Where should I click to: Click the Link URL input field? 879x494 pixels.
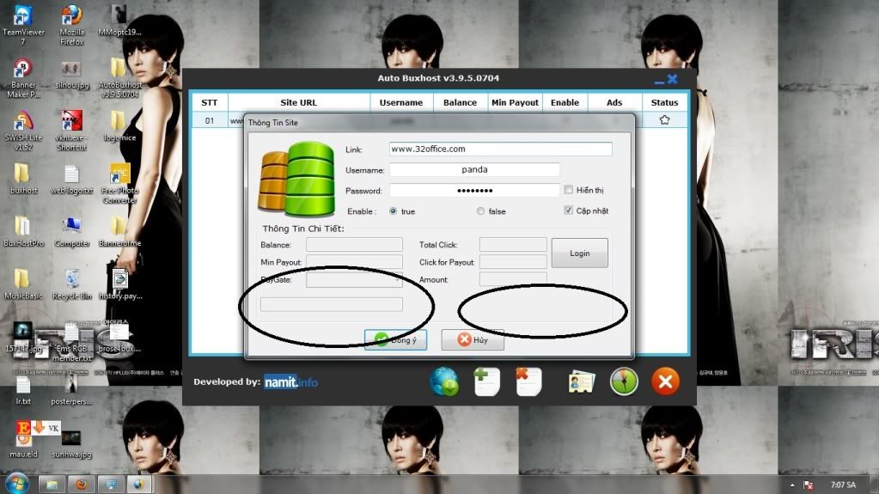pyautogui.click(x=500, y=149)
